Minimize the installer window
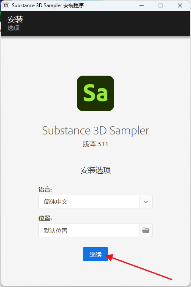191x287 pixels. click(142, 5)
